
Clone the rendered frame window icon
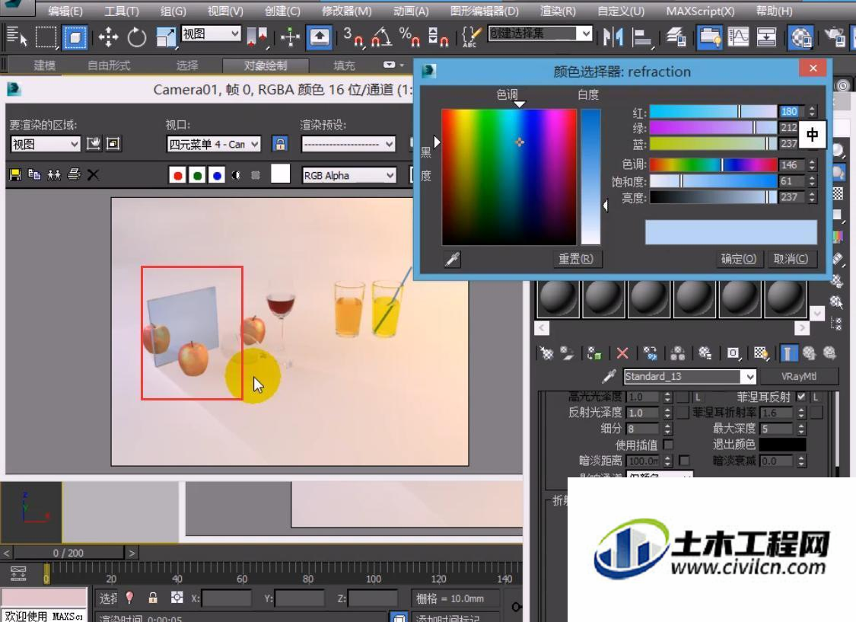pyautogui.click(x=53, y=175)
